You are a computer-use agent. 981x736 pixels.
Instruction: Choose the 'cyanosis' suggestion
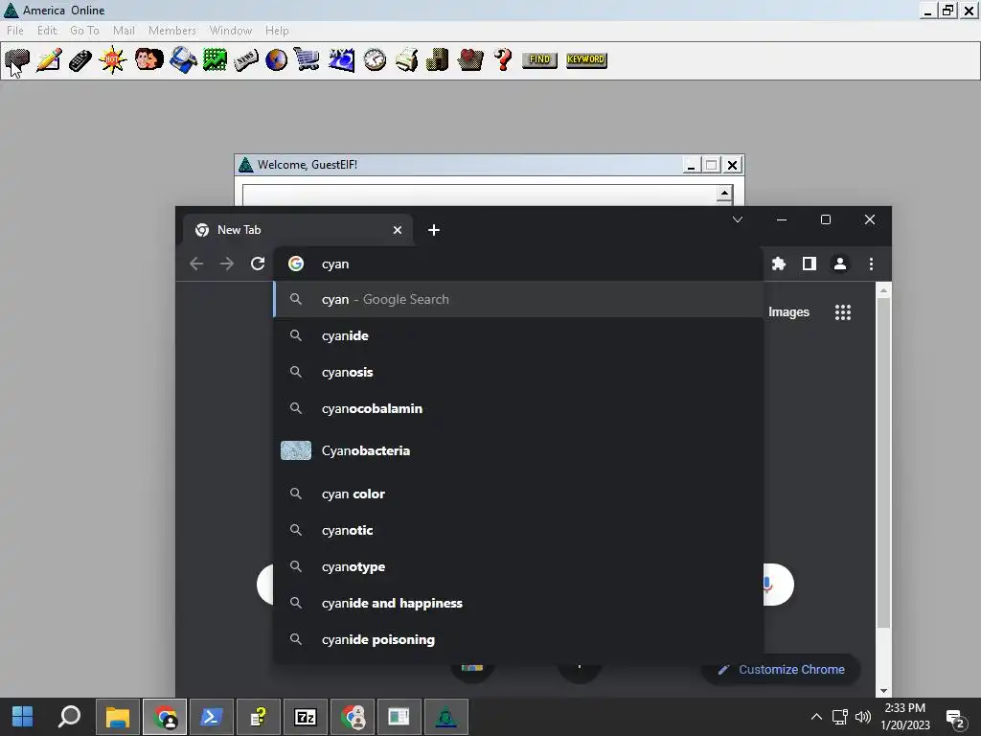[518, 373]
